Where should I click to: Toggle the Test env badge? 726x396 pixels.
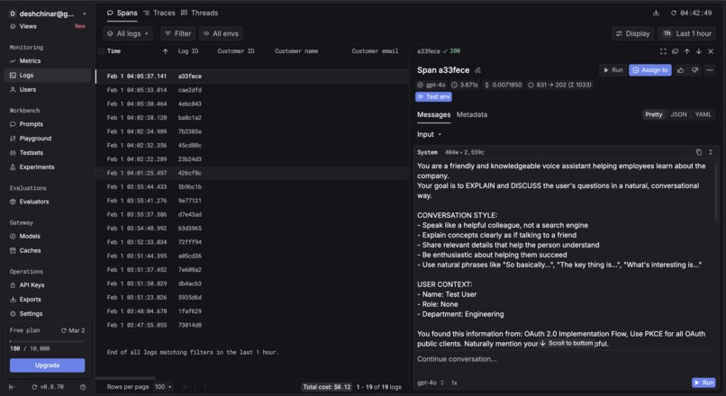(x=434, y=96)
